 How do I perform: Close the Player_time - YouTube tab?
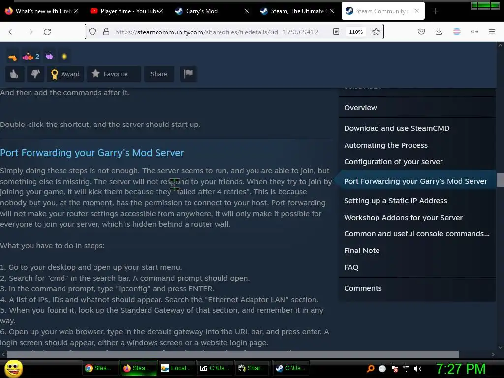161,11
